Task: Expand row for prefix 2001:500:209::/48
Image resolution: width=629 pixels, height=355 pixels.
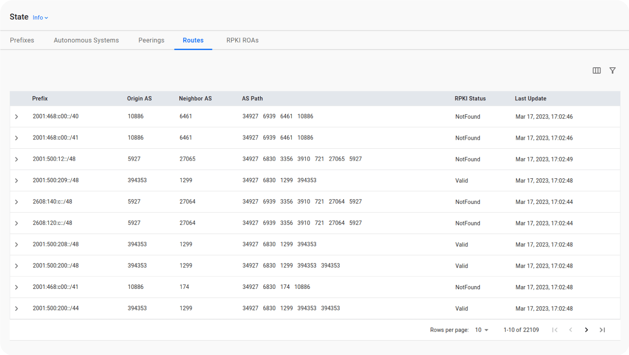Action: click(16, 181)
